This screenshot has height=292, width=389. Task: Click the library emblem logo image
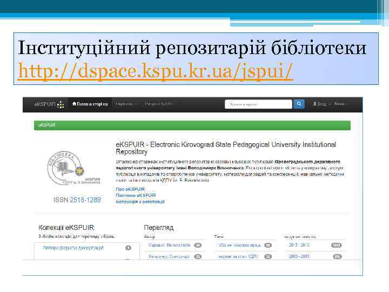click(74, 168)
